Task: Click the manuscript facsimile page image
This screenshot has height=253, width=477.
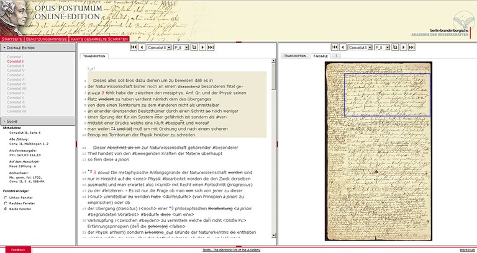Action: pos(378,151)
